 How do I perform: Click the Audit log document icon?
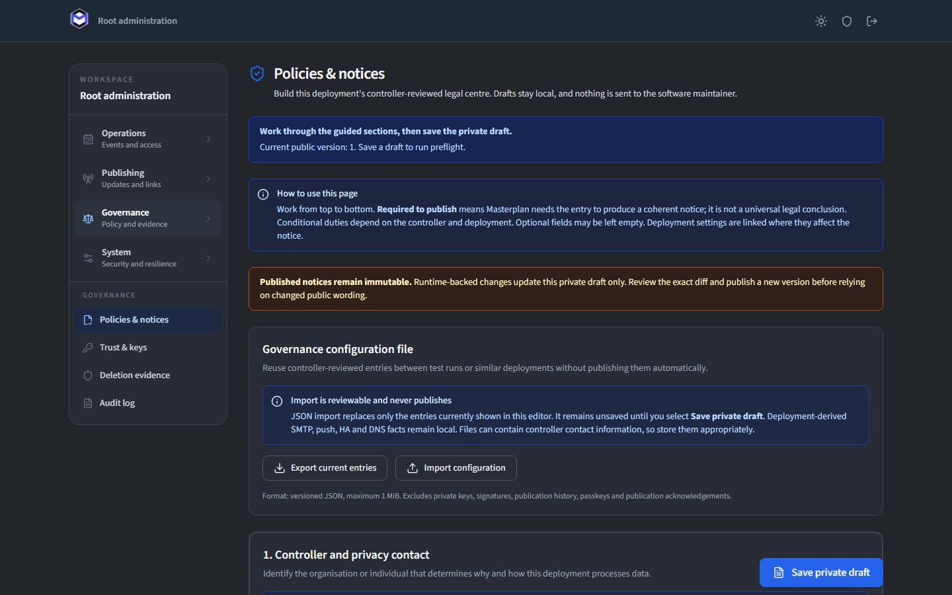(88, 403)
